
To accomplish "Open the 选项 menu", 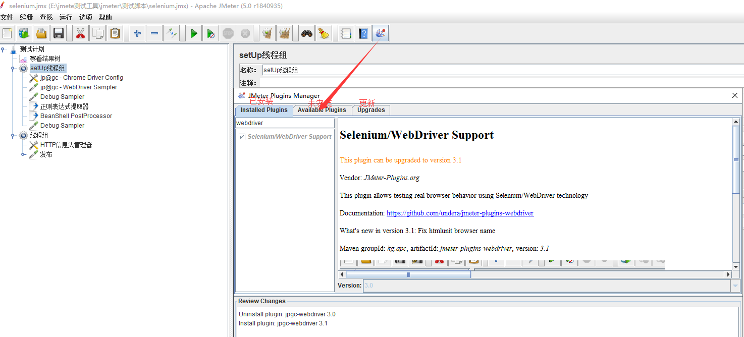I will 85,17.
